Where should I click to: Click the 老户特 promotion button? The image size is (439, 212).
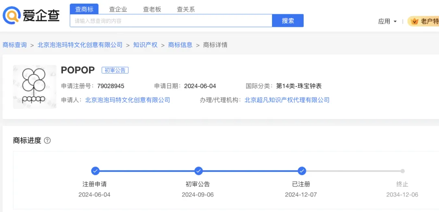(423, 22)
